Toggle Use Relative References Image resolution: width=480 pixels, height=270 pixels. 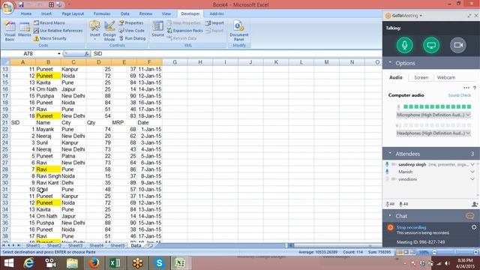[58, 31]
